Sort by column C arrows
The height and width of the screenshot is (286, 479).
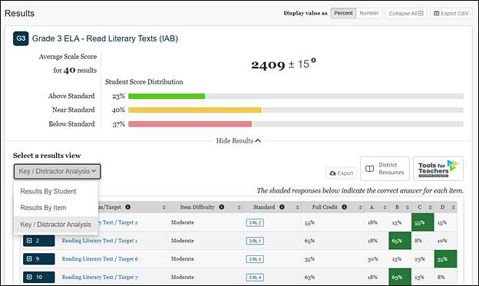431,207
